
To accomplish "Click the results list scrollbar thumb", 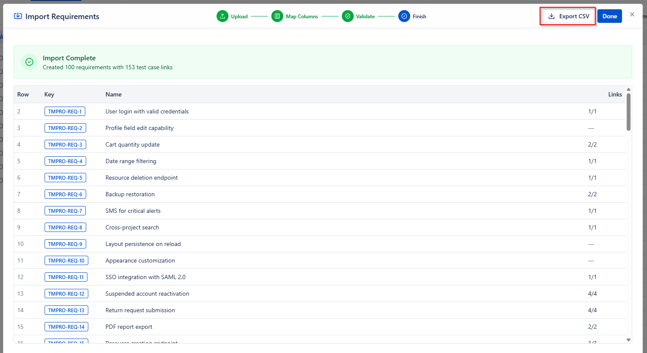I will coord(629,111).
